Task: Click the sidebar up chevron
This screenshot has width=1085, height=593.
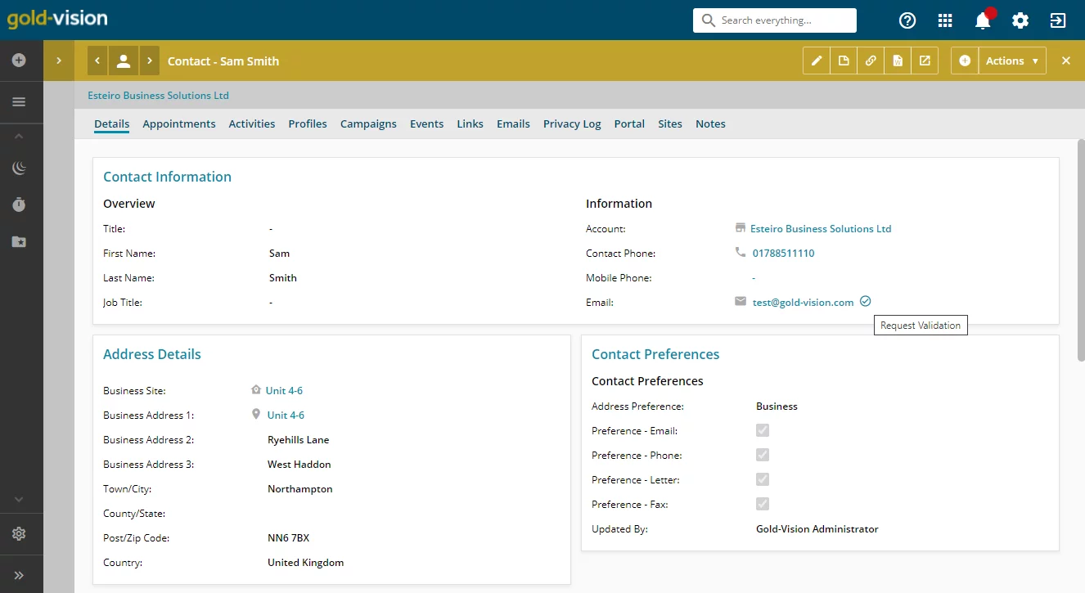Action: tap(19, 137)
